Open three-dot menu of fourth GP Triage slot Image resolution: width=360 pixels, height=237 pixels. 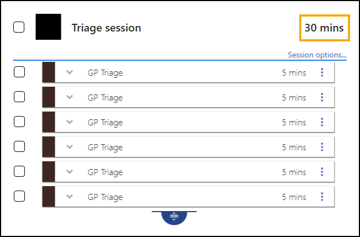[x=322, y=147]
